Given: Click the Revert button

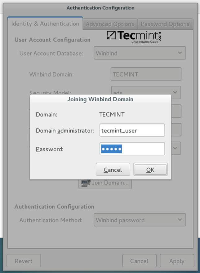Looking at the screenshot, I should 24,261.
